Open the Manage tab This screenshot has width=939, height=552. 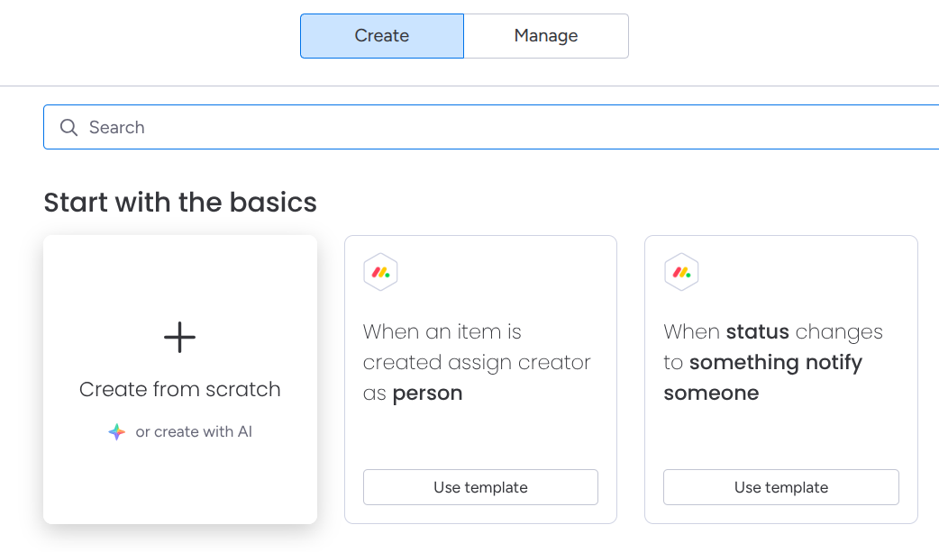coord(546,36)
